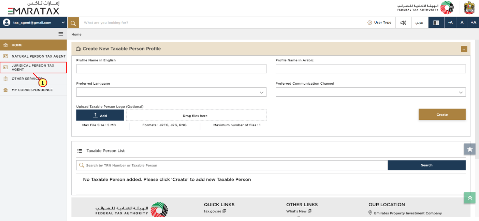Viewport: 479px width, 221px height.
Task: Open favorites with the star icon
Action: [470, 149]
